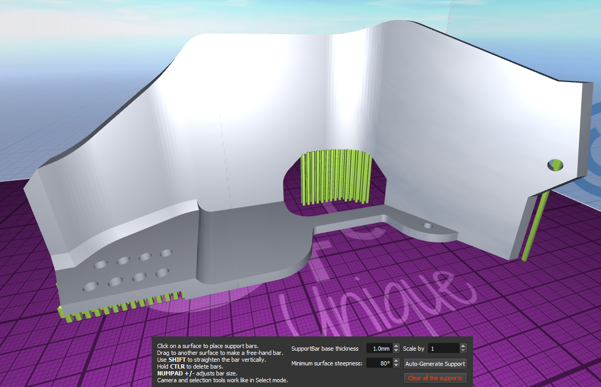Click the 'Minimum surface steepness:' label

coord(327,363)
